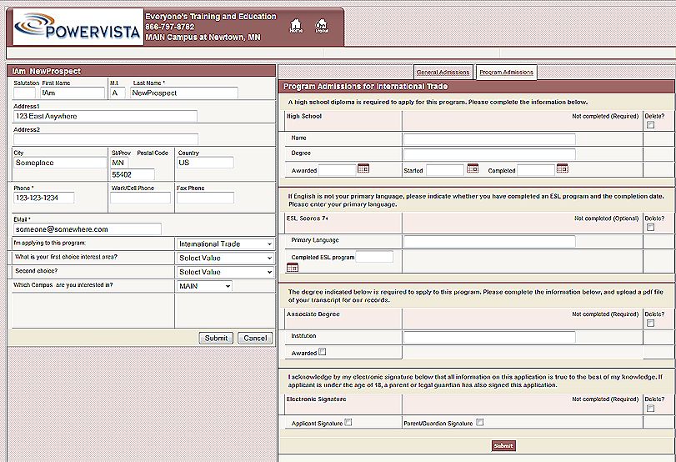This screenshot has width=676, height=462.
Task: Click the 'IAm NewProspect' panel title
Action: click(x=47, y=72)
